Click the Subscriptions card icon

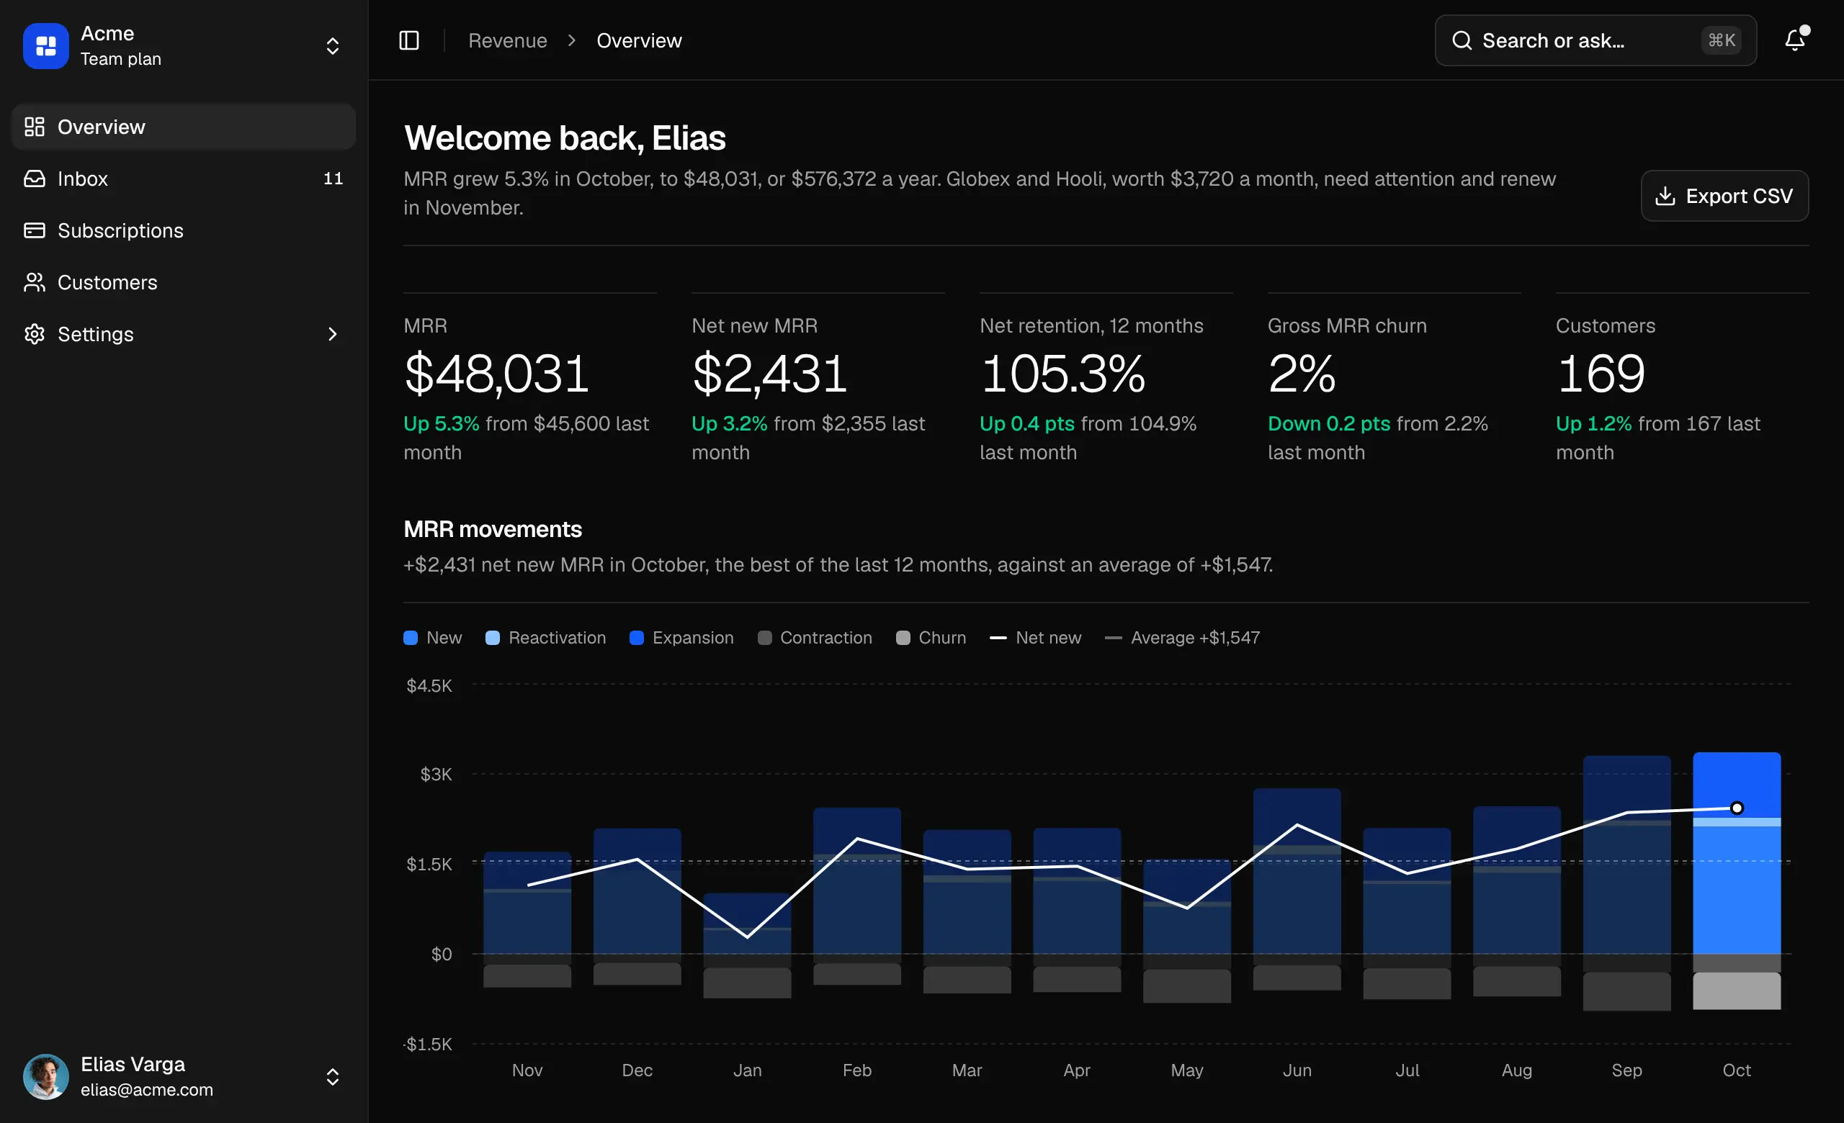pyautogui.click(x=35, y=230)
